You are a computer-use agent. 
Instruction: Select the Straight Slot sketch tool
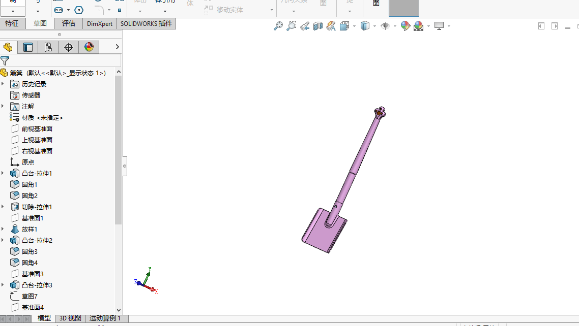[x=59, y=10]
